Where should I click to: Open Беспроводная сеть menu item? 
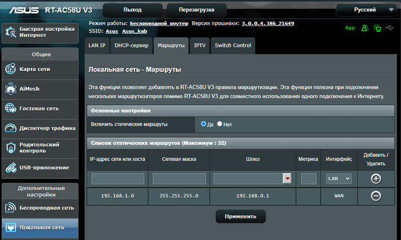coord(40,208)
